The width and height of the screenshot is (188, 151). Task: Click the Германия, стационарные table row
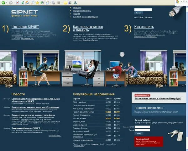click(98, 105)
